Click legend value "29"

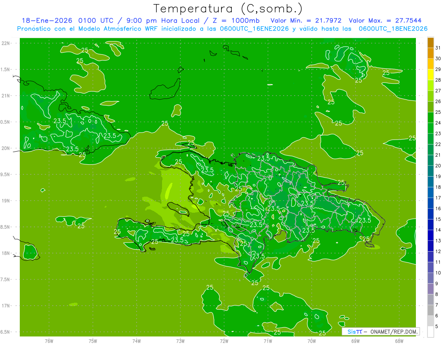(438, 69)
